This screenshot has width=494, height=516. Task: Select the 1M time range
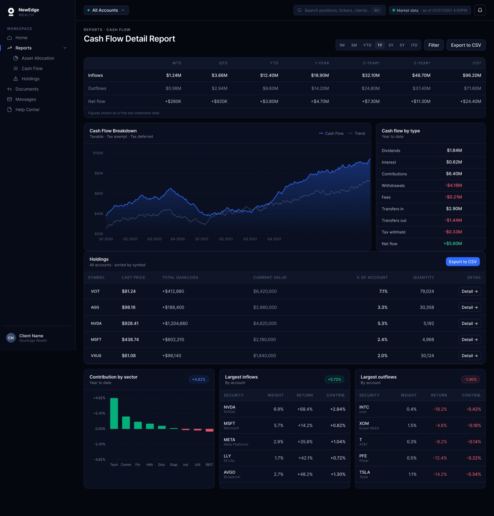click(342, 45)
